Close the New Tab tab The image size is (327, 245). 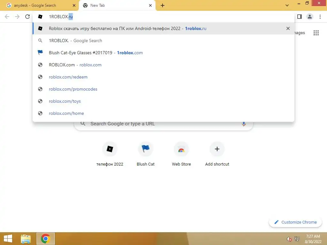[150, 5]
